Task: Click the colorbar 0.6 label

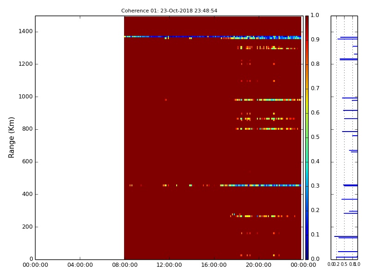Action: 315,113
